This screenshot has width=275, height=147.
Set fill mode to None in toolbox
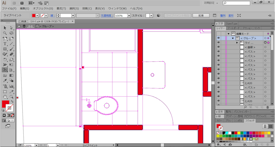pyautogui.click(x=12, y=115)
